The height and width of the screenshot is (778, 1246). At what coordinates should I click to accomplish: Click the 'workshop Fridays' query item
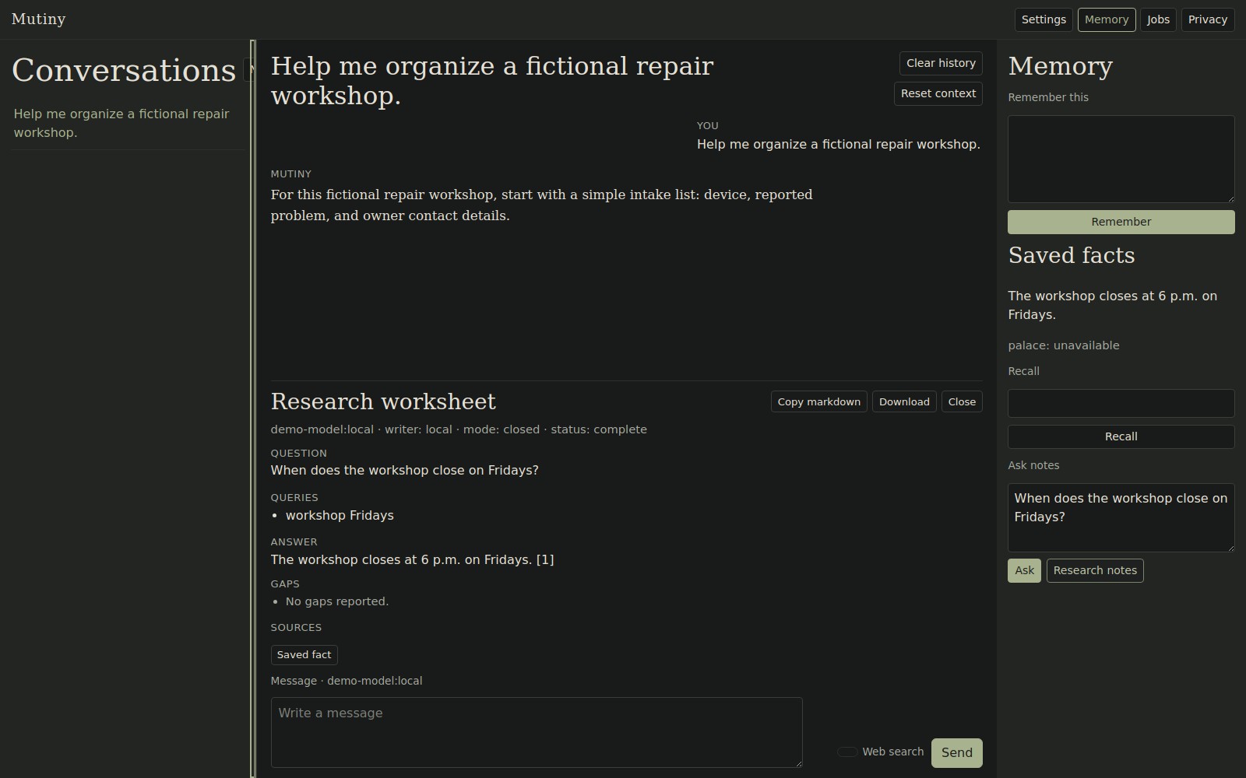(340, 515)
